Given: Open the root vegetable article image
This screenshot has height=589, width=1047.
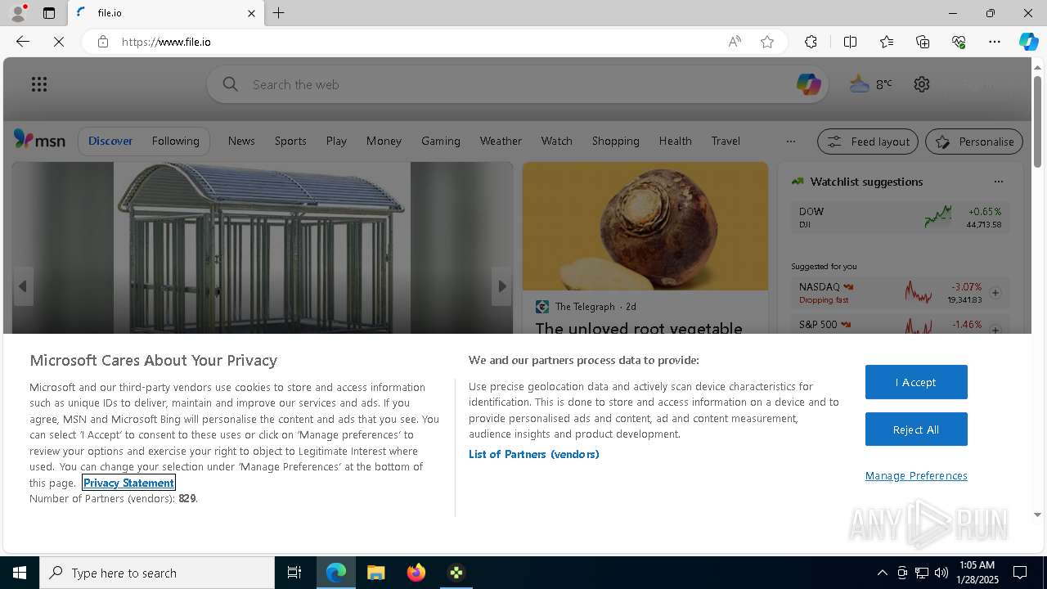Looking at the screenshot, I should [645, 226].
